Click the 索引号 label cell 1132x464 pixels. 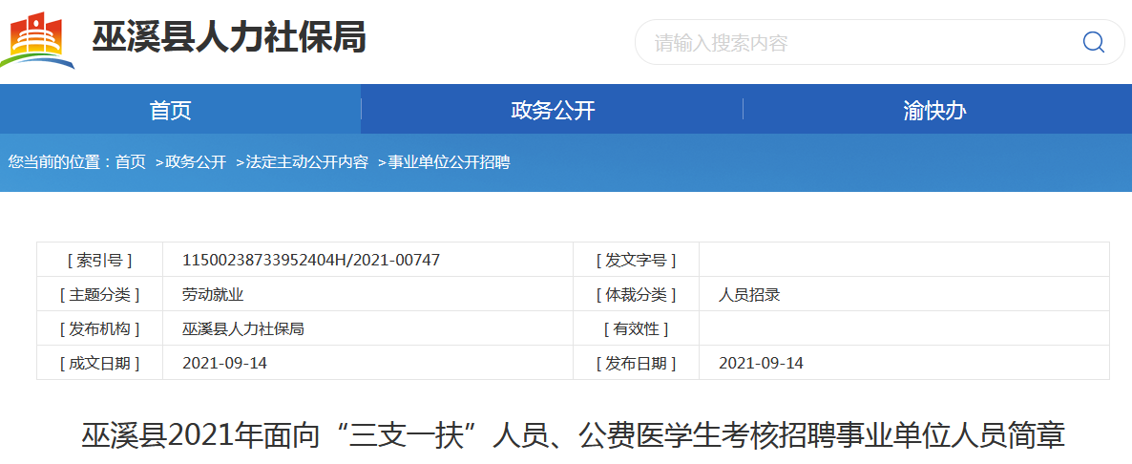click(x=99, y=260)
